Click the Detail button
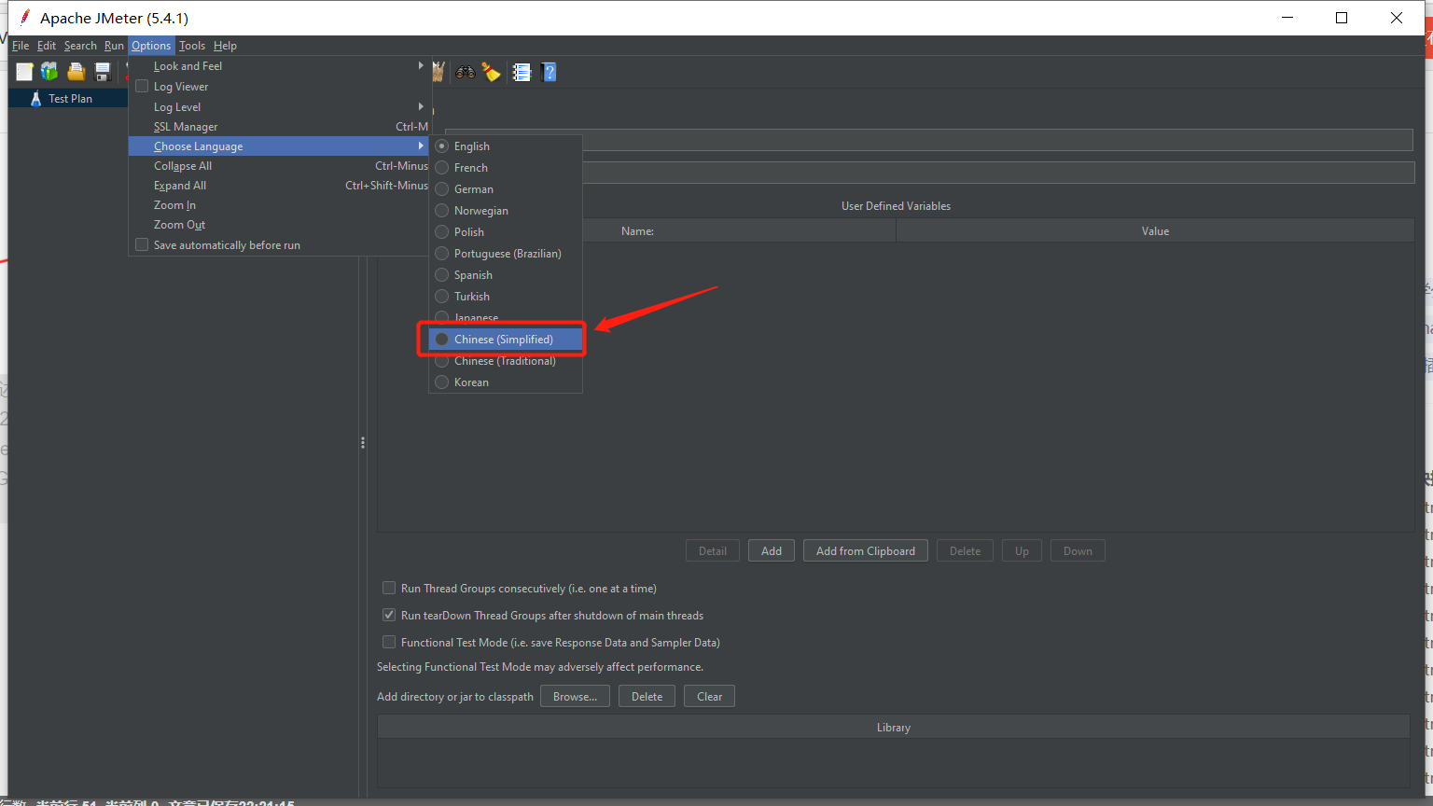Image resolution: width=1433 pixels, height=806 pixels. pos(713,550)
